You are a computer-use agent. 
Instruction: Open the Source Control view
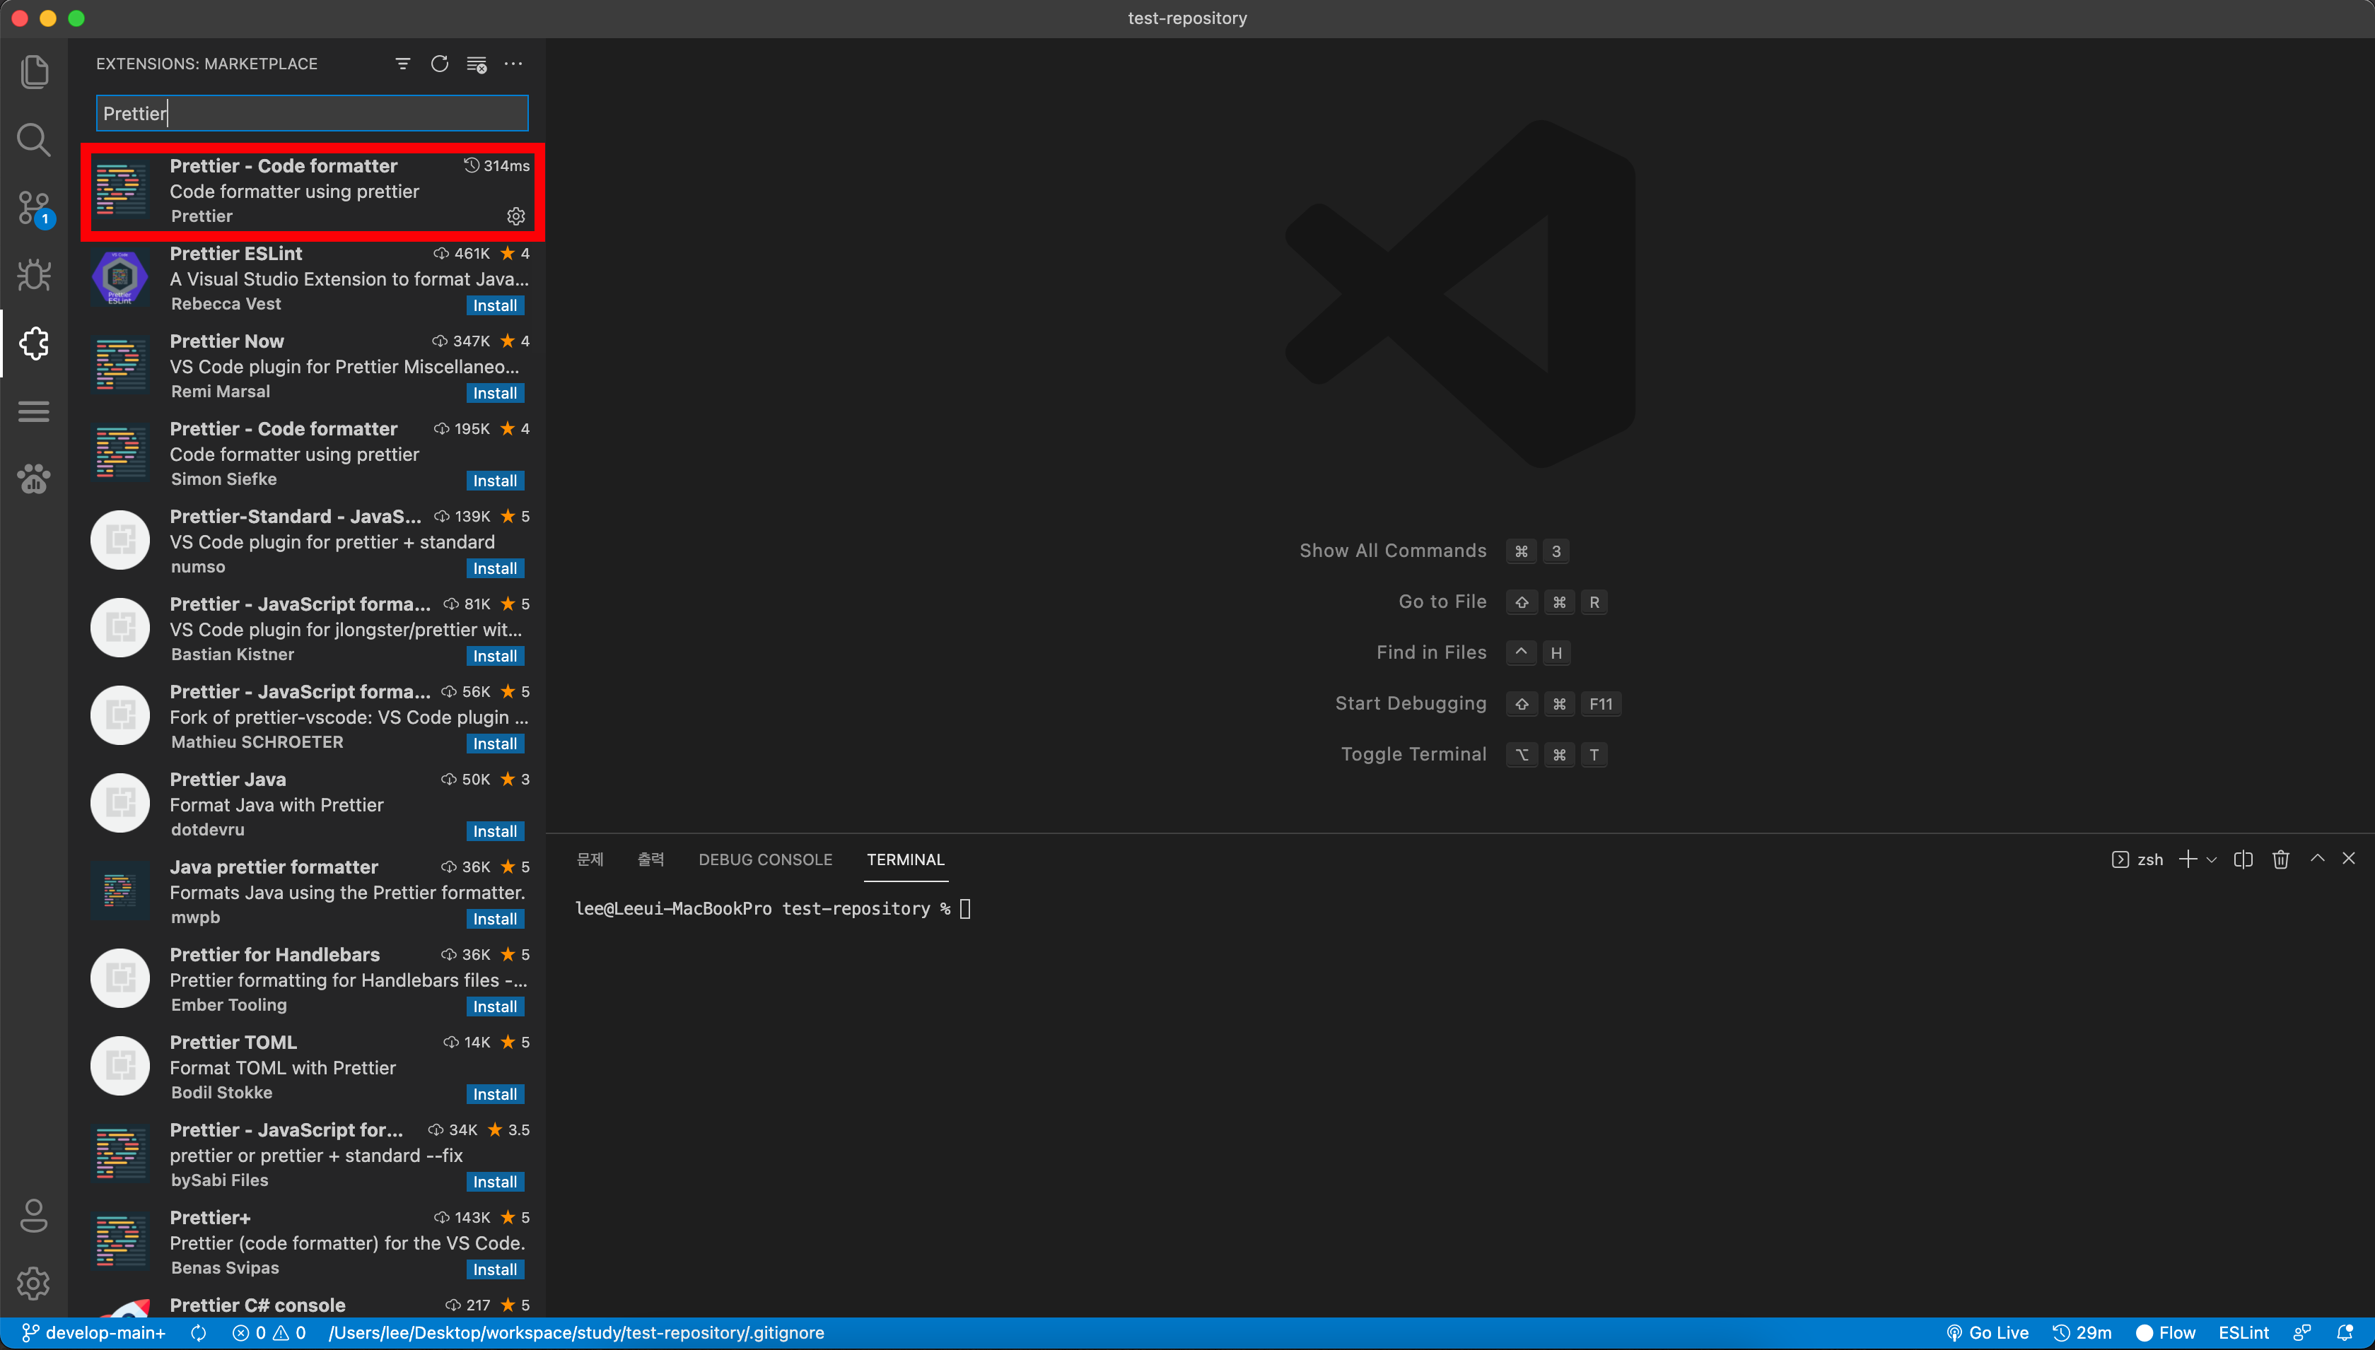coord(35,208)
